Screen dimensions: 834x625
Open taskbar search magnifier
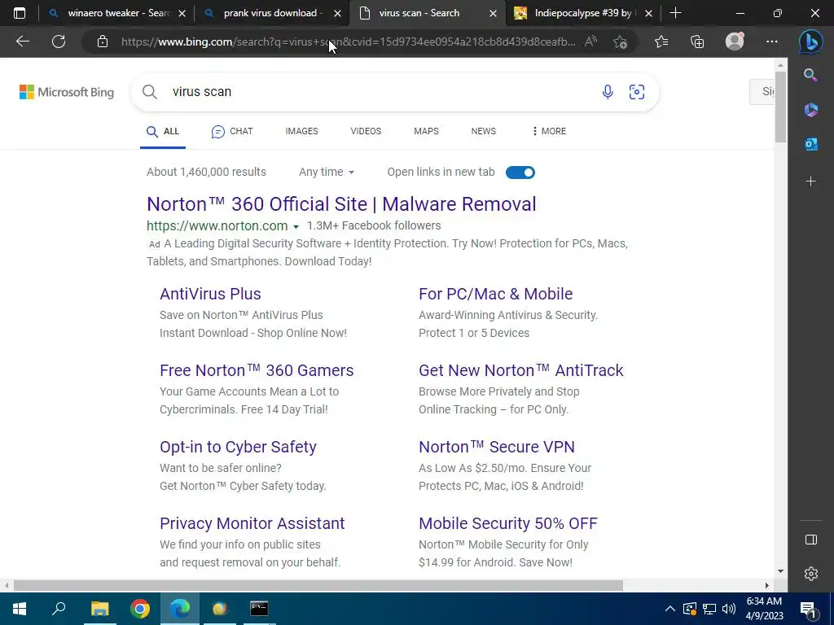(59, 609)
